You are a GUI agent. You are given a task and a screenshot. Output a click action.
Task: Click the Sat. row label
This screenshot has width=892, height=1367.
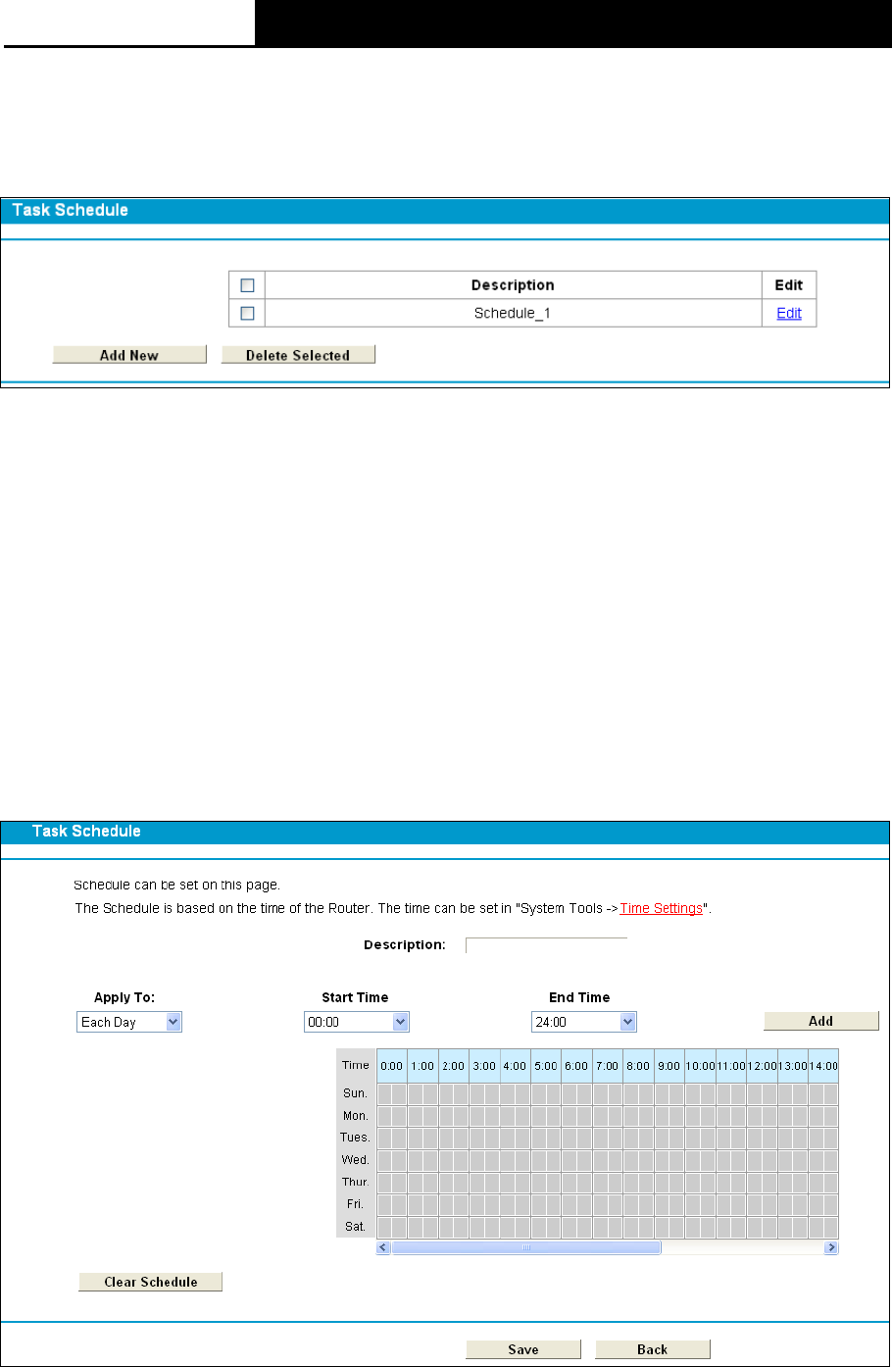click(x=356, y=1227)
